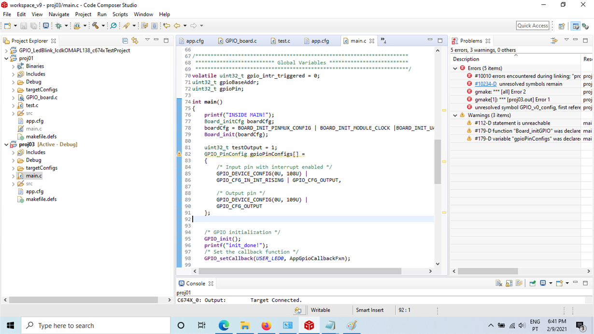Collapse the Errors (5 items) group
Viewport: 594px width, 334px height.
click(x=455, y=69)
